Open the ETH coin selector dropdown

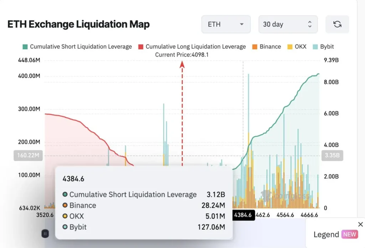(x=226, y=24)
